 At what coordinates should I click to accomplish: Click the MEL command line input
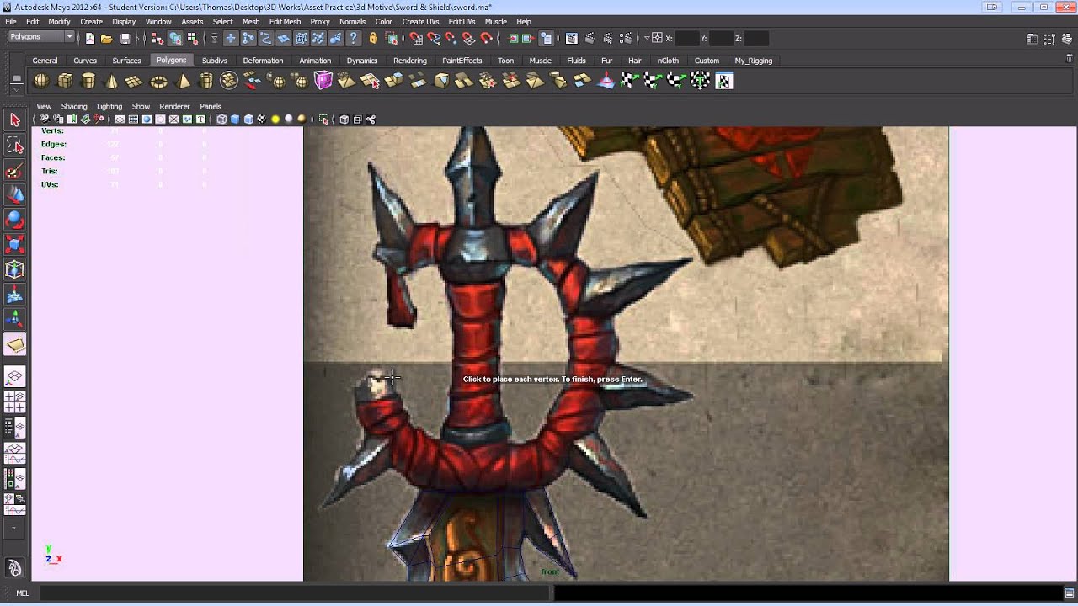[x=295, y=593]
